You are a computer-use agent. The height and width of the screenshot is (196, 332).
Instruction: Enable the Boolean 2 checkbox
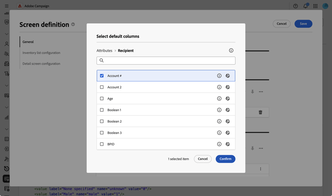pos(102,121)
